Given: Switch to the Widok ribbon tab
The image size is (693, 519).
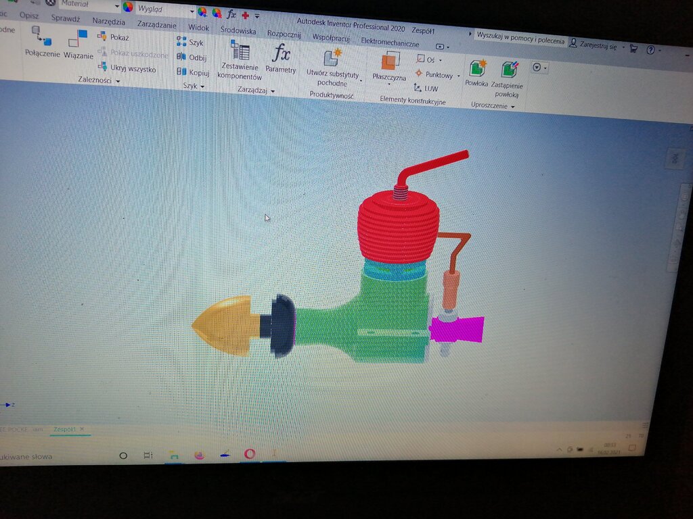Looking at the screenshot, I should tap(198, 28).
